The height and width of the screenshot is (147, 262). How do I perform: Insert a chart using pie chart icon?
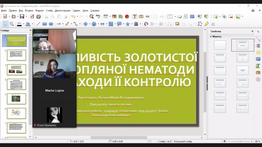pyautogui.click(x=127, y=16)
